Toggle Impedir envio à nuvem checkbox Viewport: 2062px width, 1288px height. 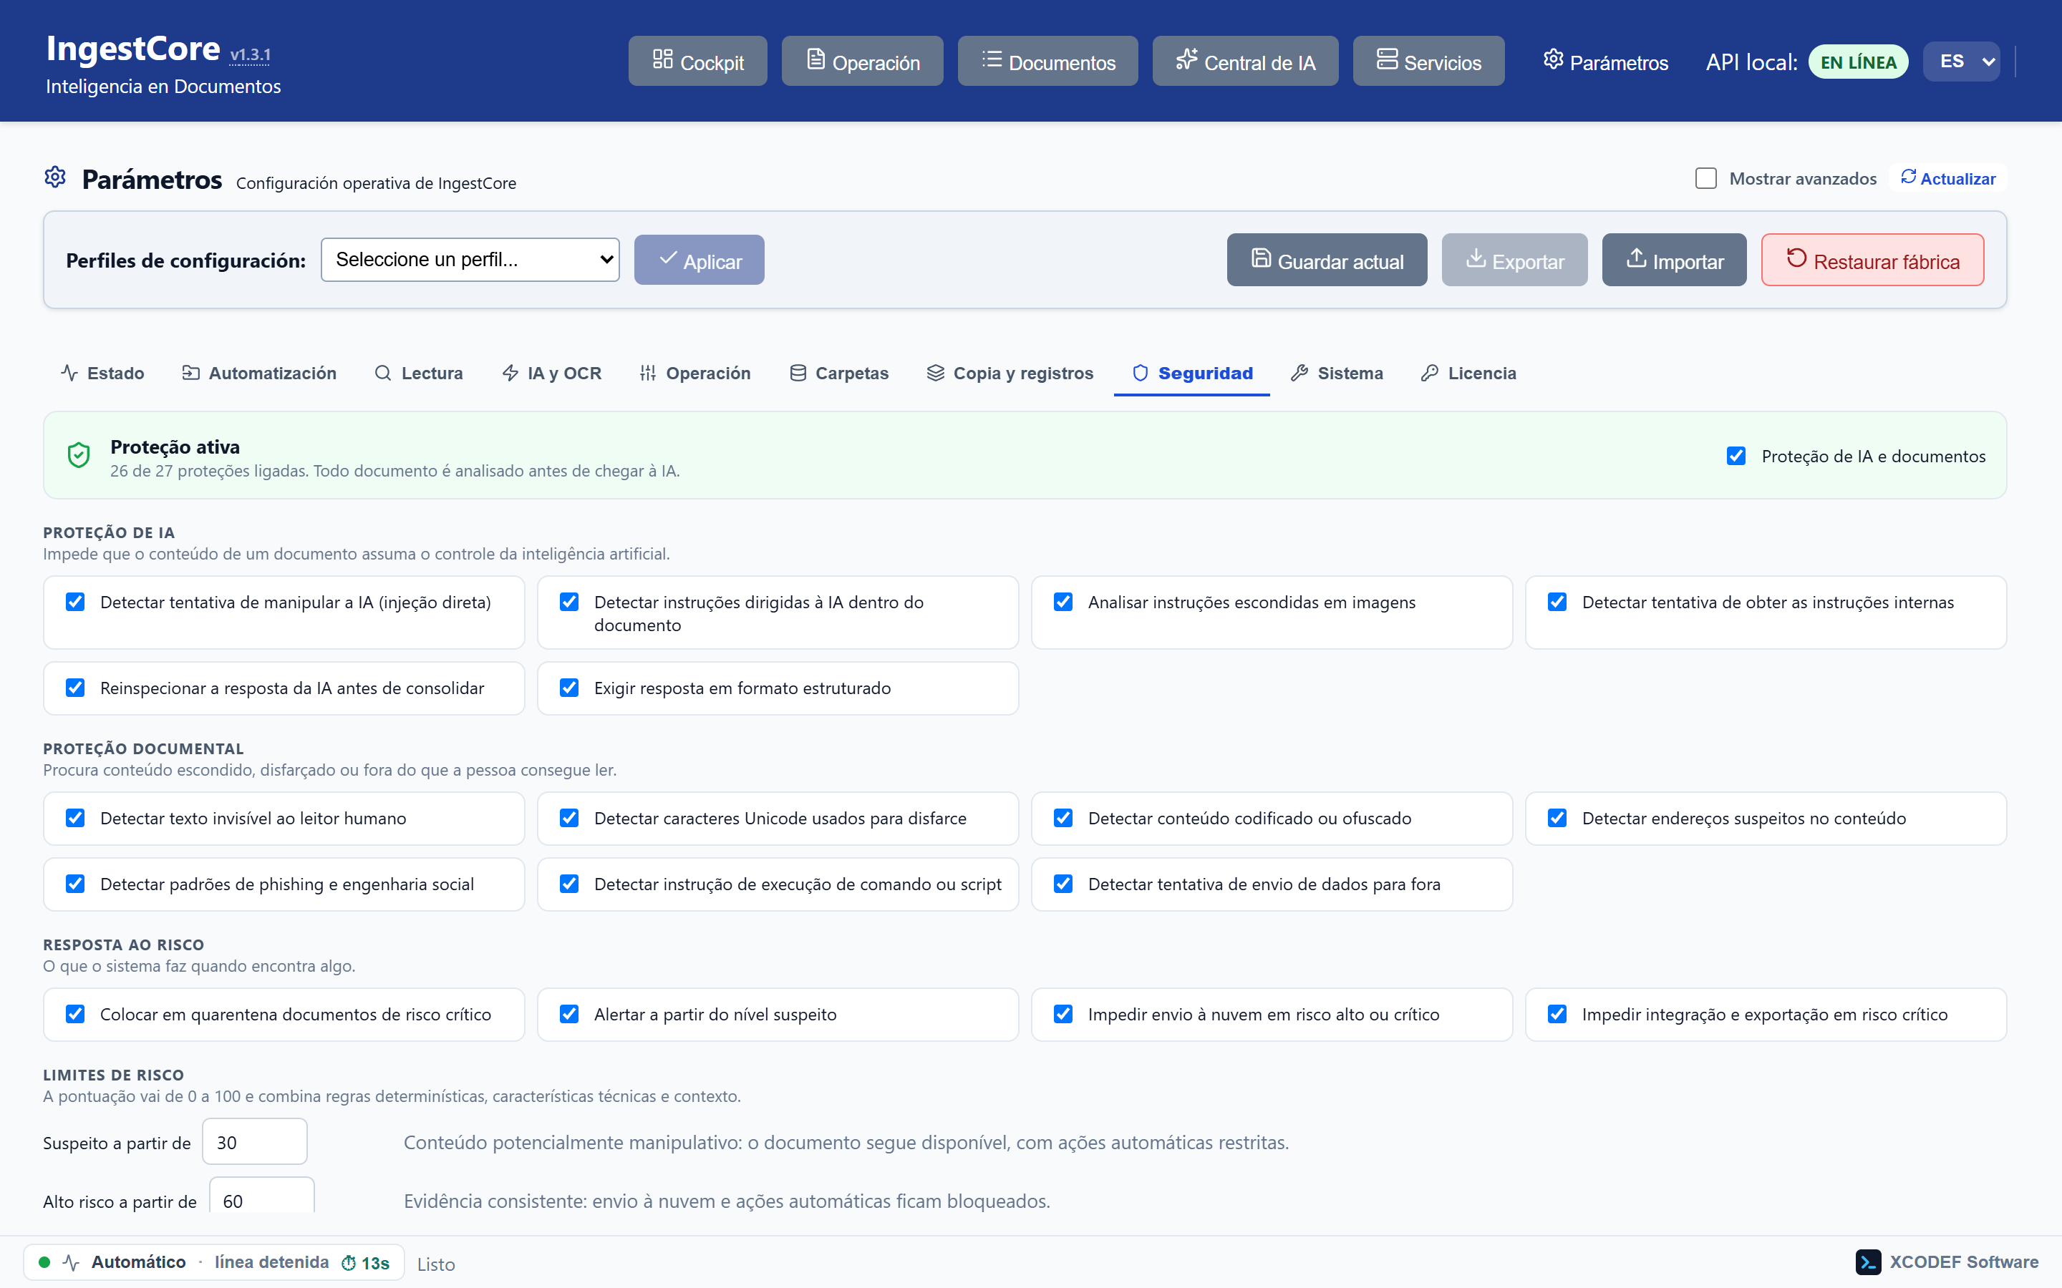tap(1063, 1014)
